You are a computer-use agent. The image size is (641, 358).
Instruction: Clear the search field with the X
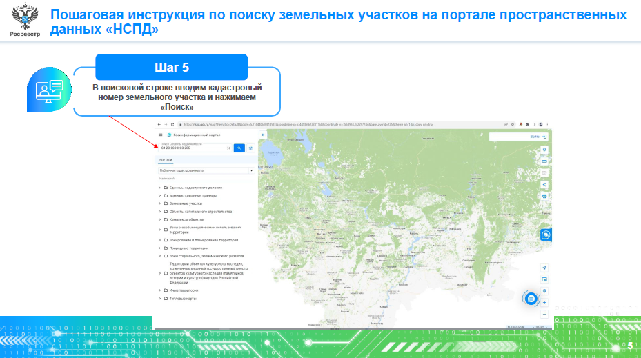(x=228, y=148)
